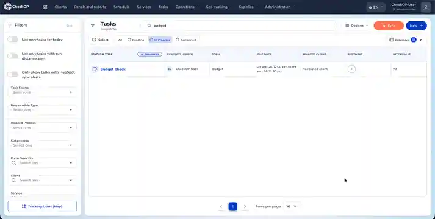The image size is (435, 219).
Task: Expand the Columns dropdown arrow
Action: (x=420, y=40)
